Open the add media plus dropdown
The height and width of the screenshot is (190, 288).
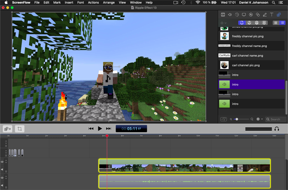click(223, 23)
